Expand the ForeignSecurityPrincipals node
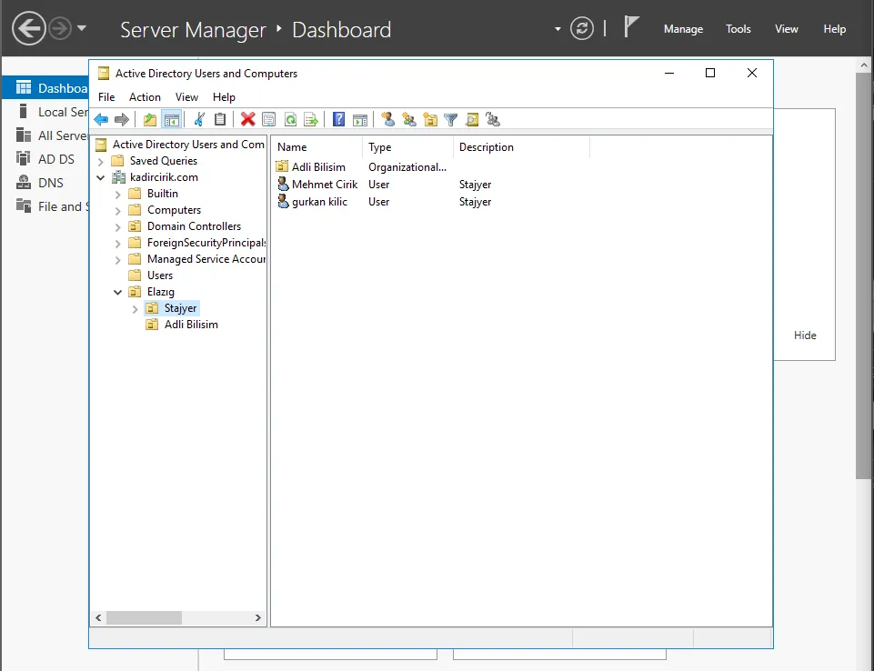This screenshot has height=671, width=874. click(x=117, y=244)
